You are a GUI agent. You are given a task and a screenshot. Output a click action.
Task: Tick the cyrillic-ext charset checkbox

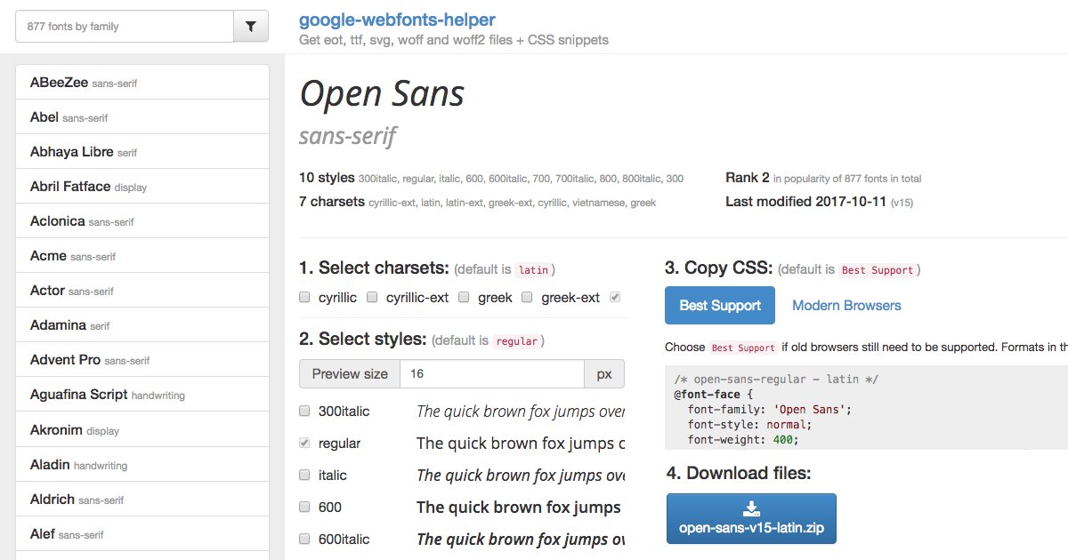coord(372,297)
